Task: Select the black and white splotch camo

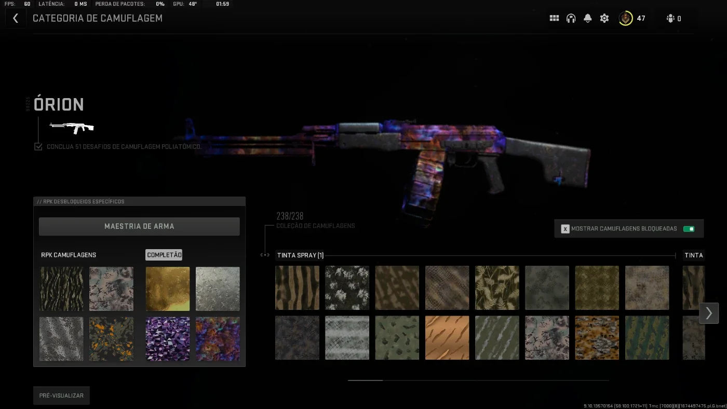Action: 347,288
